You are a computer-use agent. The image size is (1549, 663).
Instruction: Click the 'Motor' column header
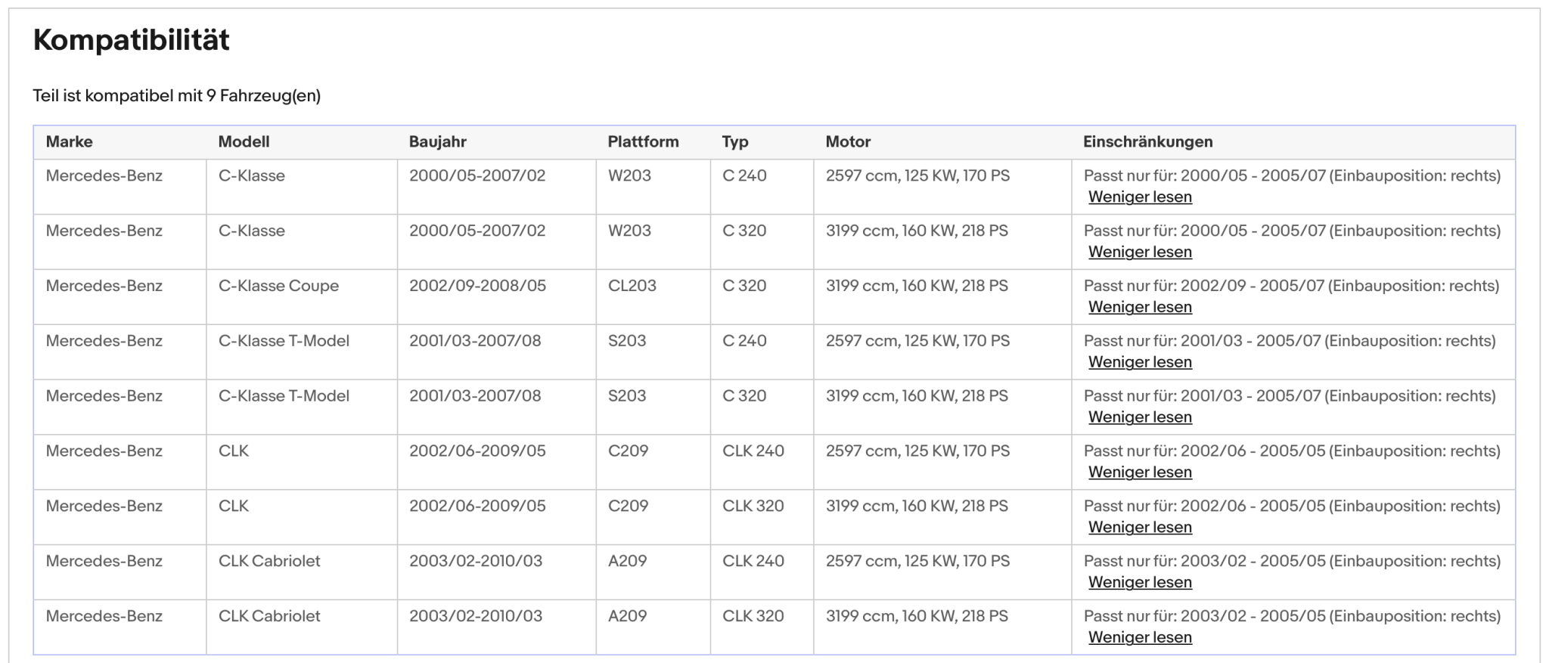(x=848, y=141)
